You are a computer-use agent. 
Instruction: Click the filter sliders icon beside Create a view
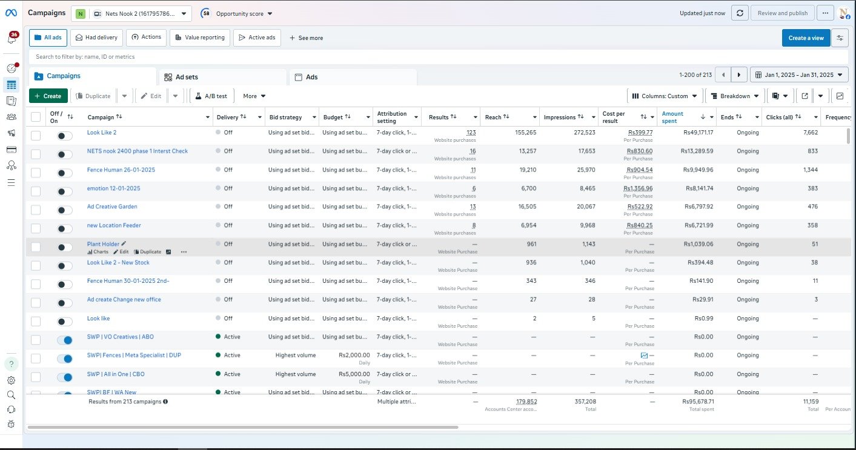point(840,38)
